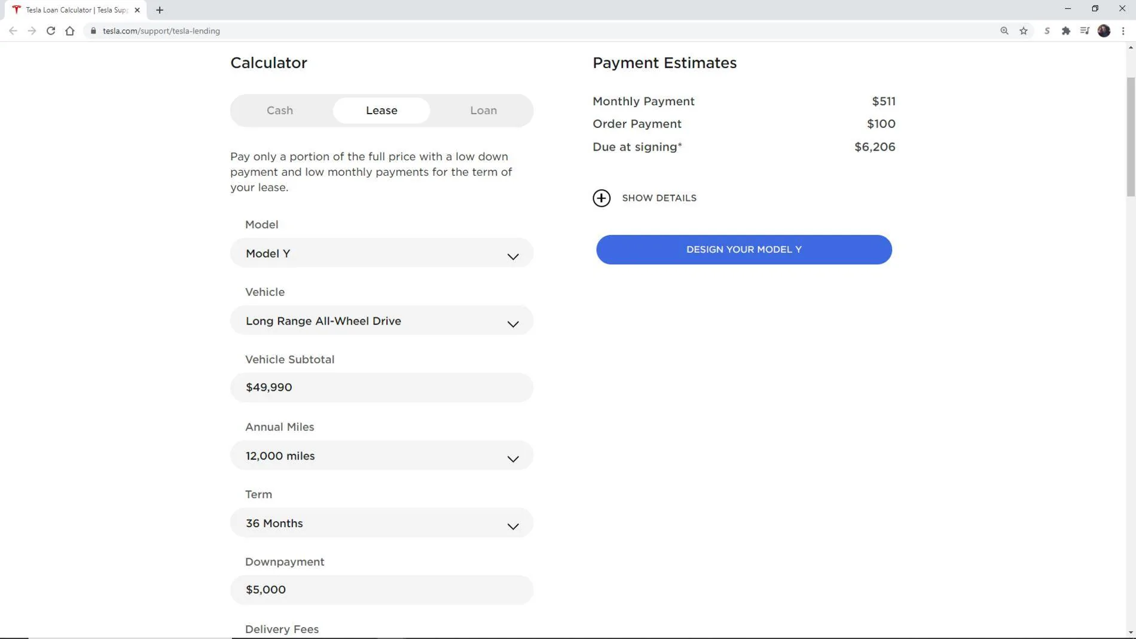Viewport: 1136px width, 639px height.
Task: Click the vertical page scrollbar thumb
Action: [1131, 136]
